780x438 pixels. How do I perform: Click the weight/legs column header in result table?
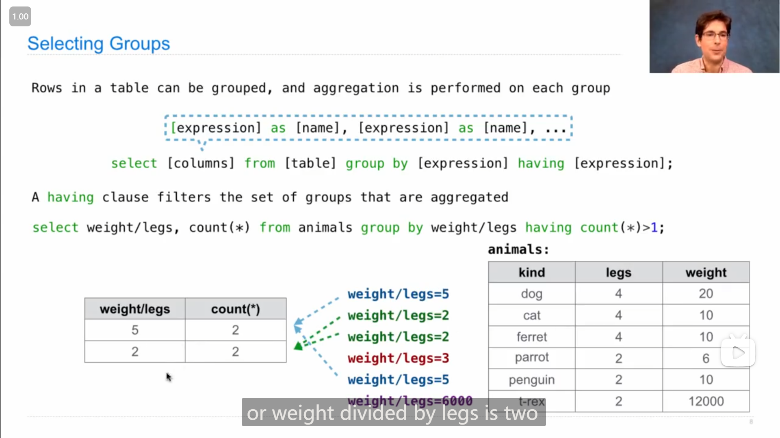[134, 309]
